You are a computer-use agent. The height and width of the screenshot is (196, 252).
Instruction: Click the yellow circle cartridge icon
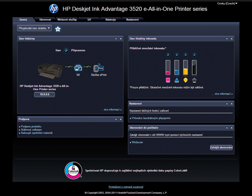point(186,80)
